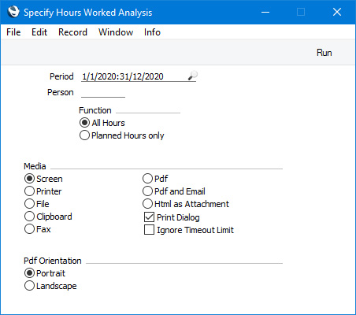Run the Hours Worked Analysis report

[x=324, y=53]
